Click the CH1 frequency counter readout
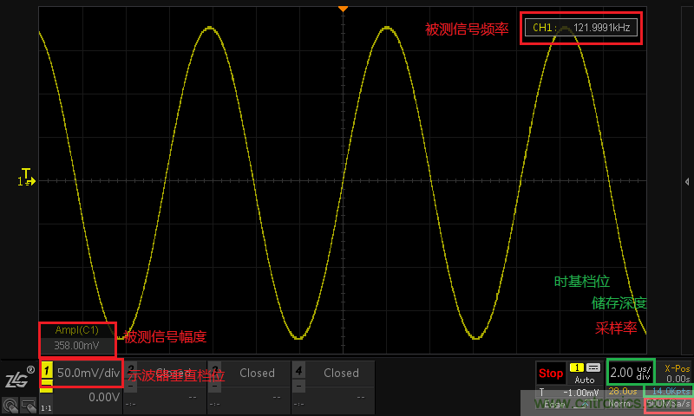694x416 pixels. [582, 29]
